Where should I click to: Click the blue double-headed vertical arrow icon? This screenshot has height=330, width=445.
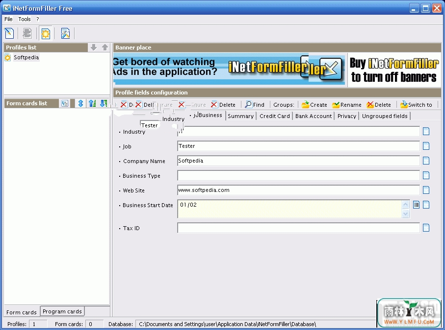(80, 103)
